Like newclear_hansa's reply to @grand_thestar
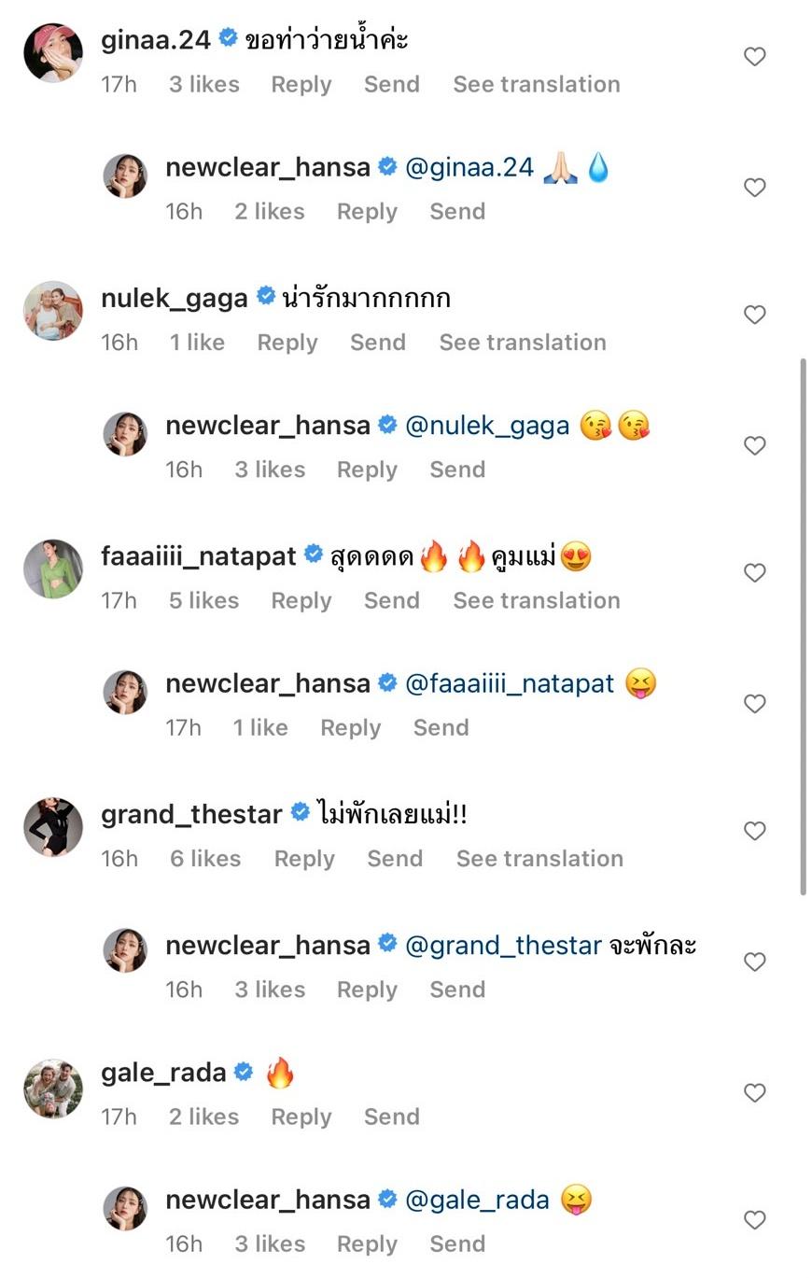This screenshot has height=1278, width=812. point(754,962)
